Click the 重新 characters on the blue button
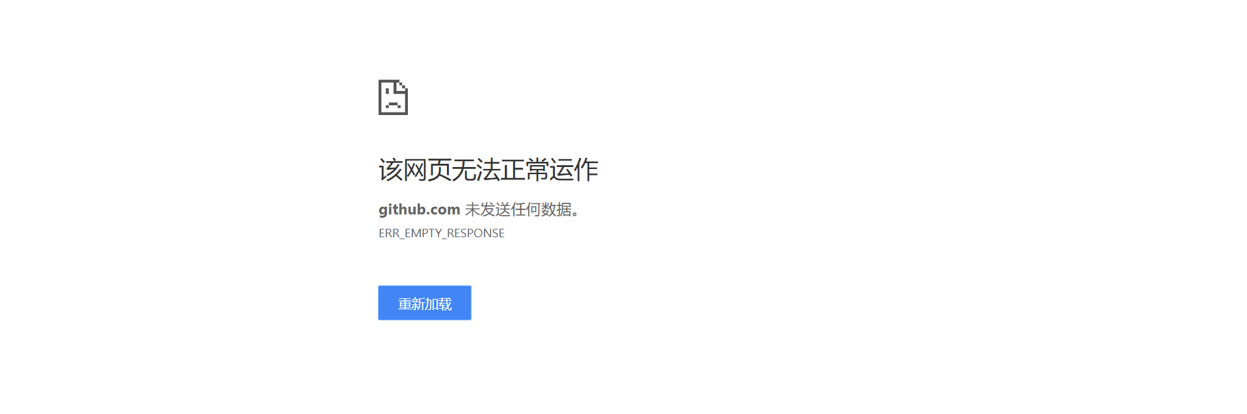 pyautogui.click(x=412, y=304)
